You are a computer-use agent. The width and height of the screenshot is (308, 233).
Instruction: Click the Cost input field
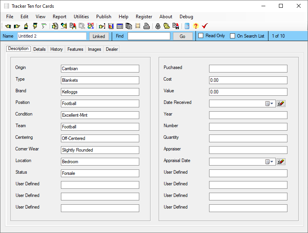pyautogui.click(x=248, y=80)
